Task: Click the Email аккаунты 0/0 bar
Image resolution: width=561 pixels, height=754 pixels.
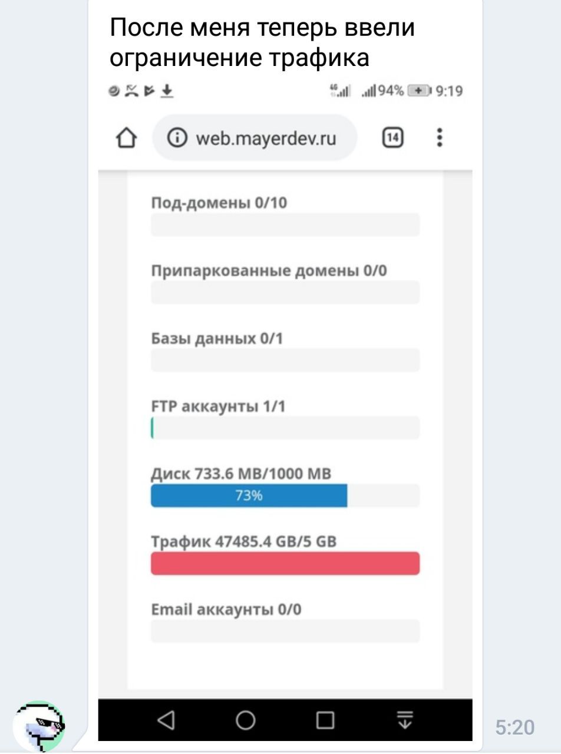Action: click(x=285, y=631)
